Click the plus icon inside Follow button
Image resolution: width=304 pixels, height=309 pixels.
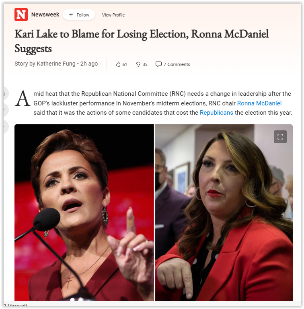[71, 15]
